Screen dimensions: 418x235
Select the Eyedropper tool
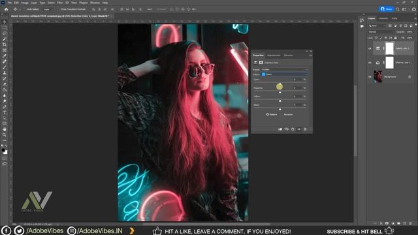click(x=5, y=55)
